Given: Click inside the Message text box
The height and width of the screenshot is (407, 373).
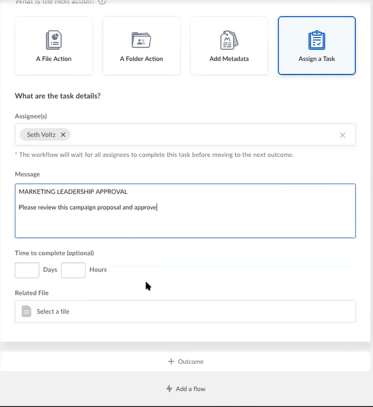Looking at the screenshot, I should pyautogui.click(x=185, y=211).
